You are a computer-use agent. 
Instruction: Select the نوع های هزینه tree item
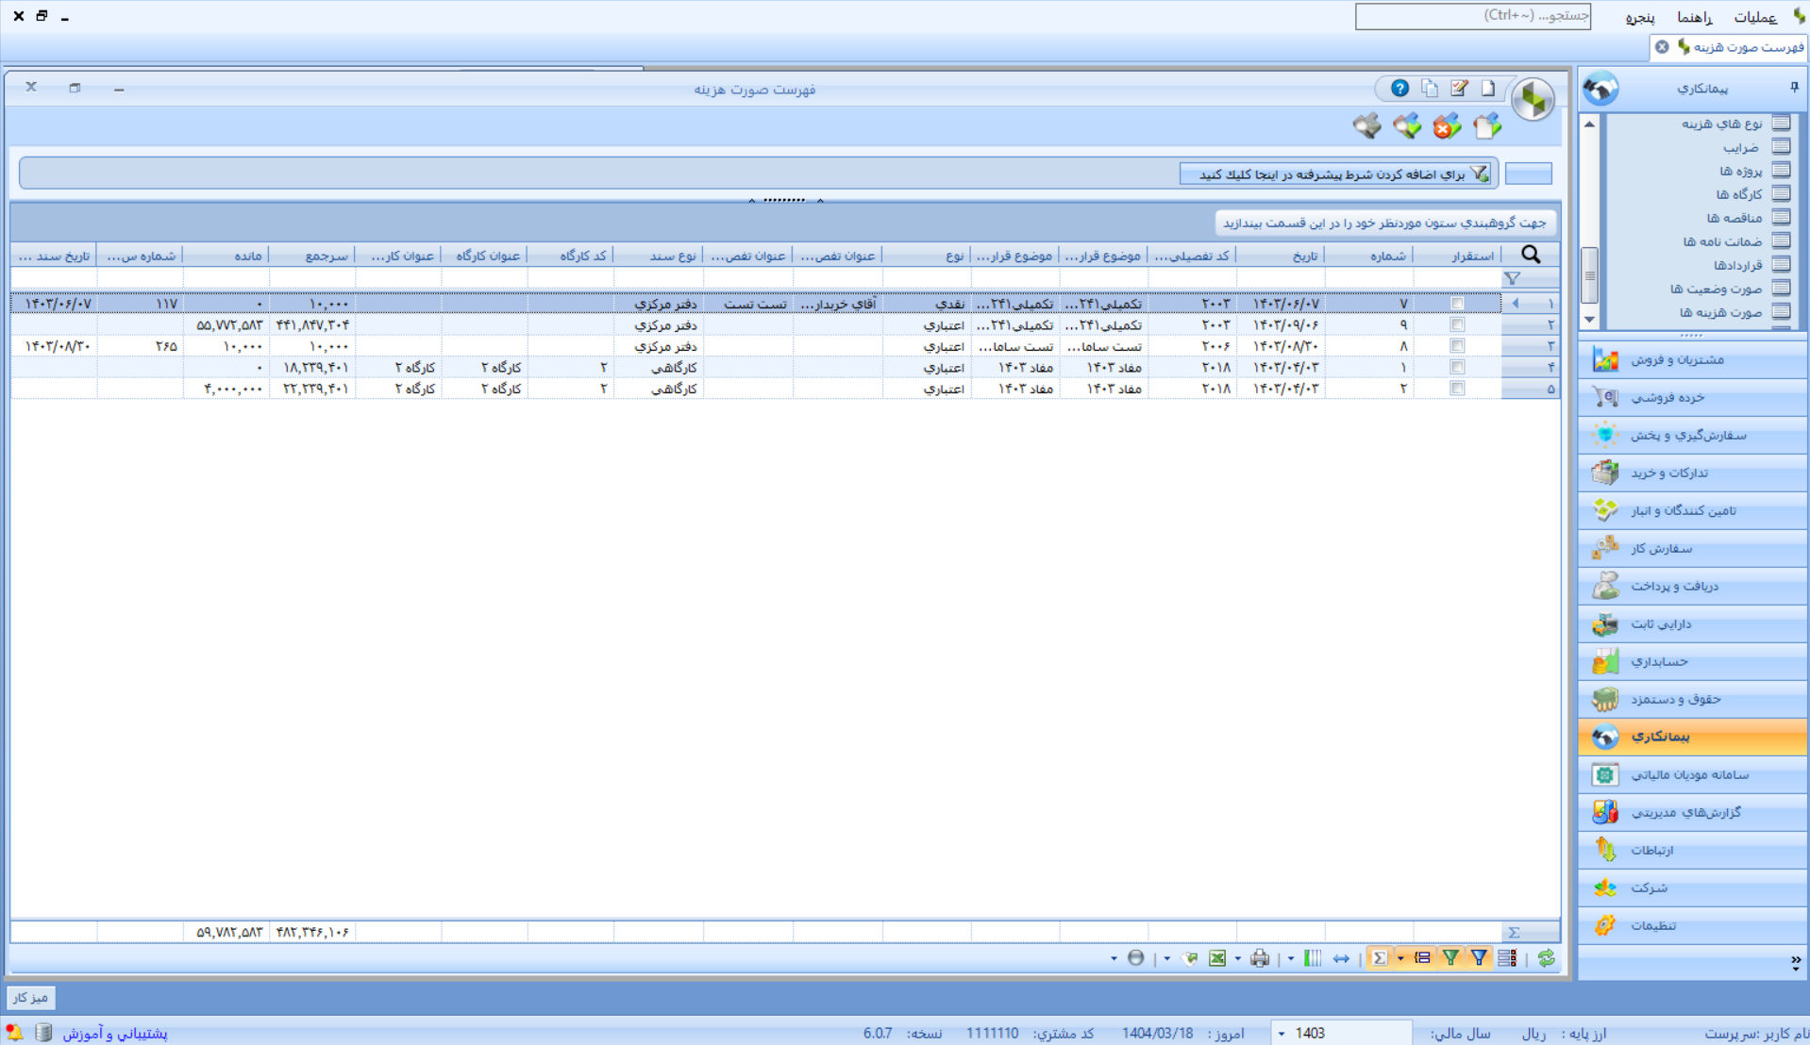click(1722, 124)
